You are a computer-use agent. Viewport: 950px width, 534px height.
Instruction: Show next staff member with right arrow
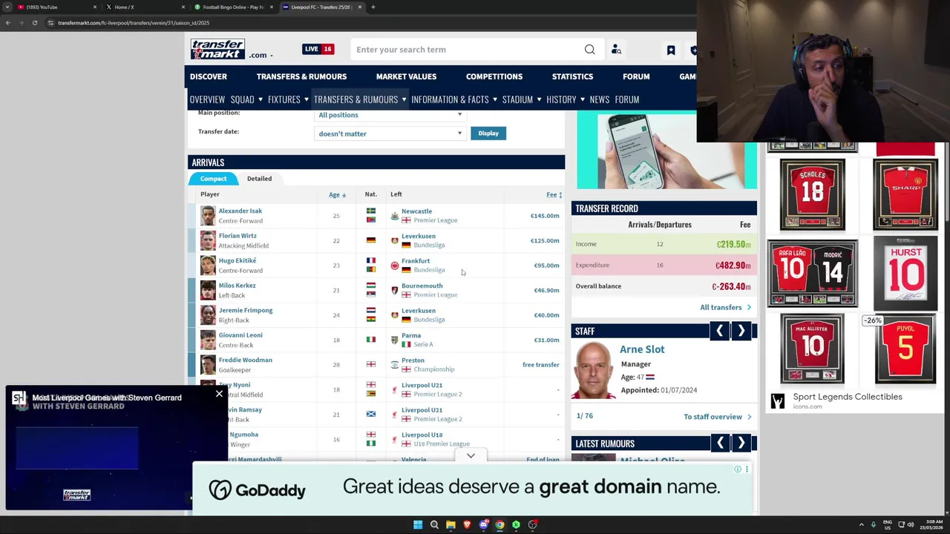(x=741, y=331)
